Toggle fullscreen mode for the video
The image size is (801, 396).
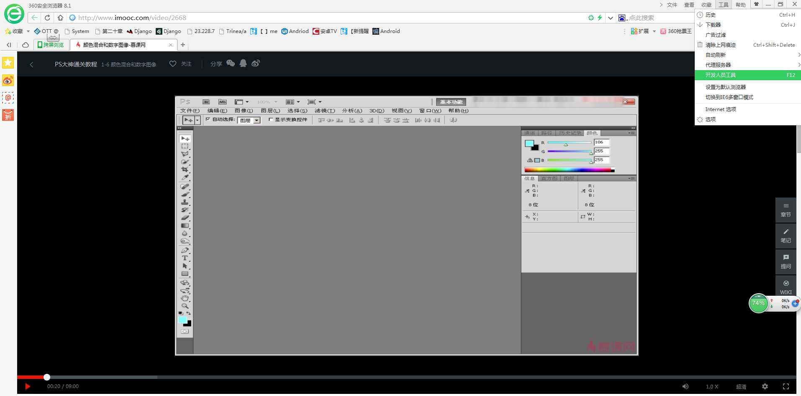coord(786,386)
